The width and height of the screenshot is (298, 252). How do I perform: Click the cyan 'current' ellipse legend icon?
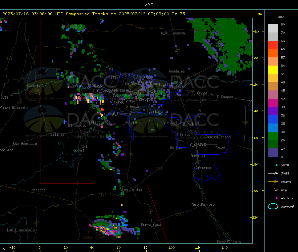273,206
